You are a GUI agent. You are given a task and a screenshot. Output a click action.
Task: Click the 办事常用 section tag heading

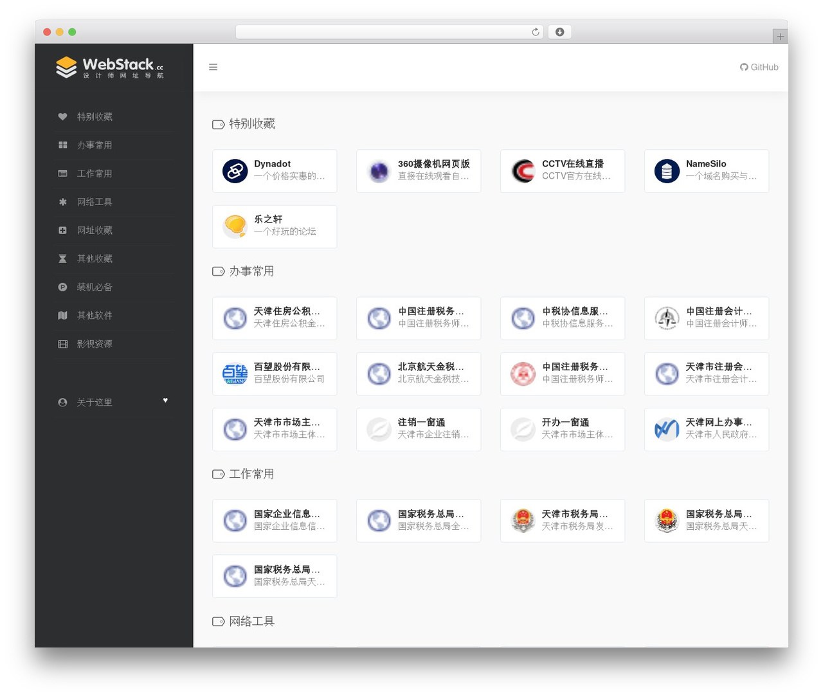pyautogui.click(x=244, y=271)
